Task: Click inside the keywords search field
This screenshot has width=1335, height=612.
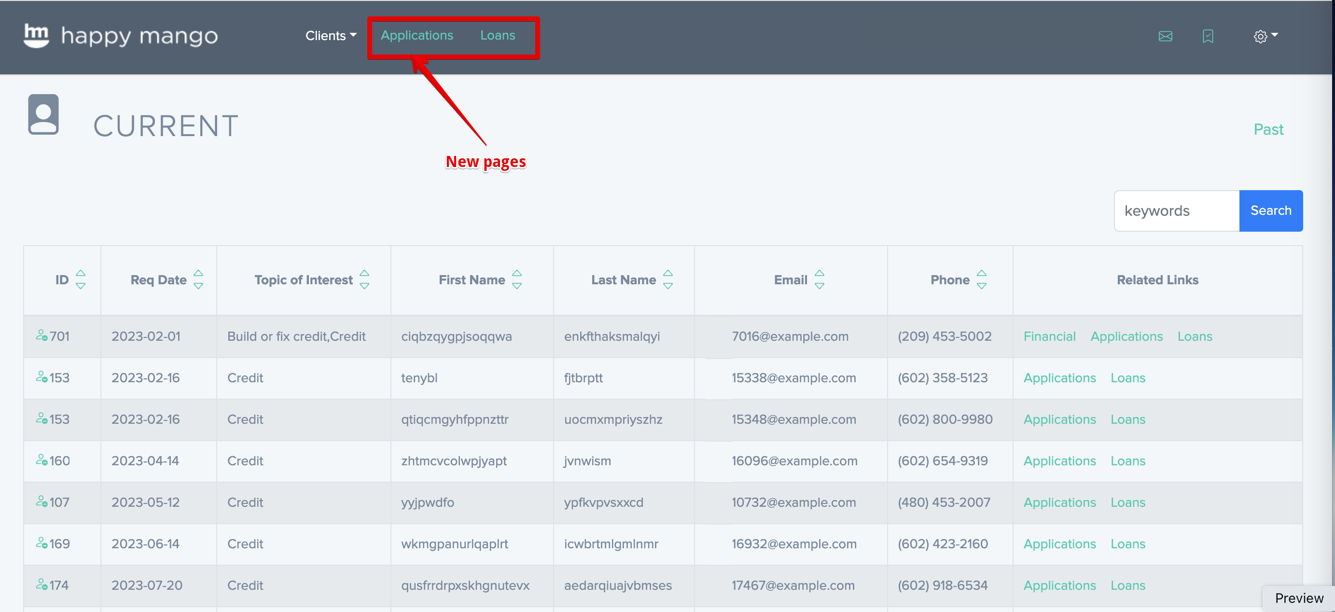Action: pyautogui.click(x=1176, y=210)
